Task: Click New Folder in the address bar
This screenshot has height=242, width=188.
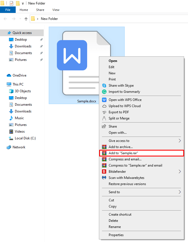Action: [x=49, y=19]
